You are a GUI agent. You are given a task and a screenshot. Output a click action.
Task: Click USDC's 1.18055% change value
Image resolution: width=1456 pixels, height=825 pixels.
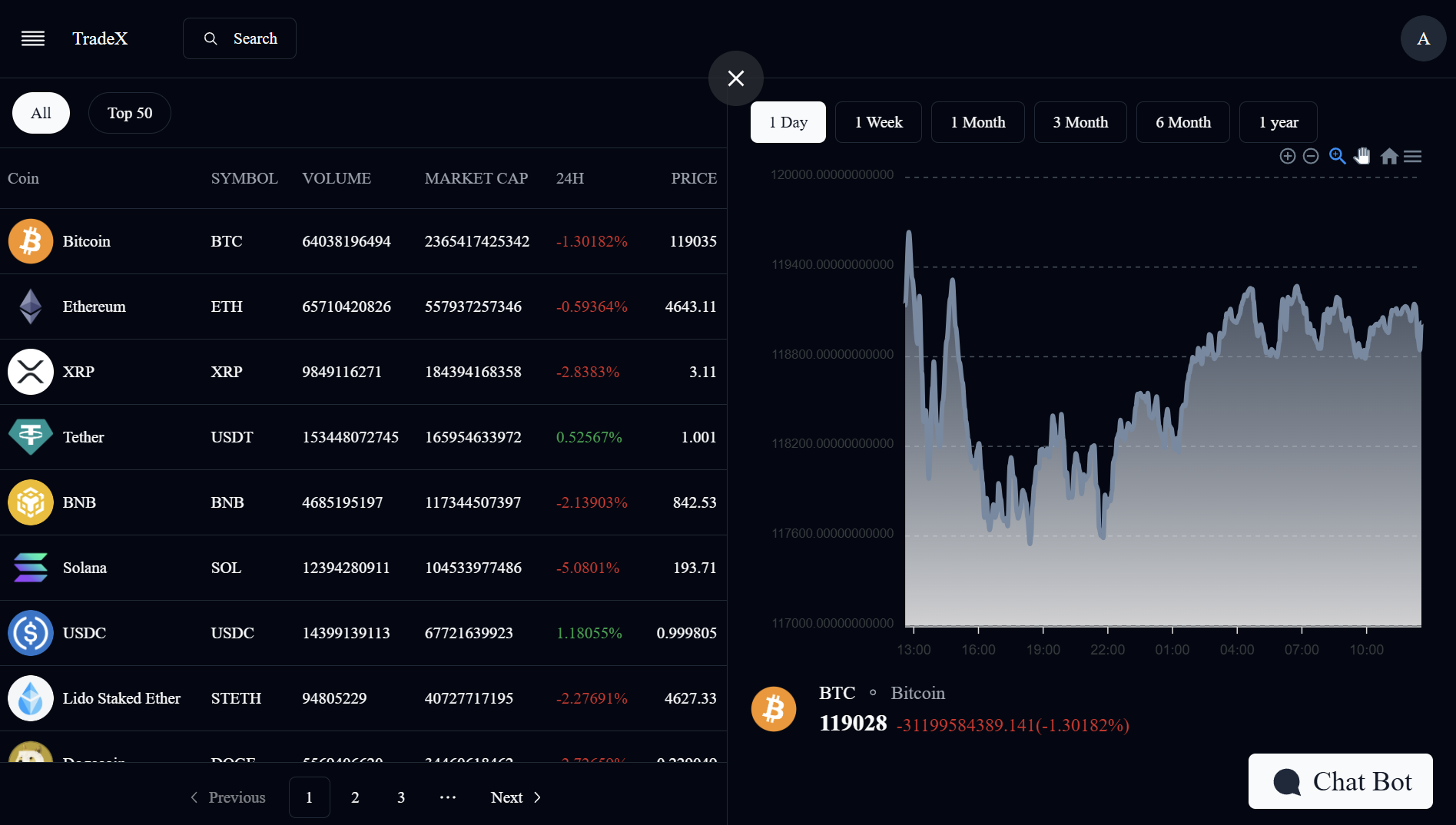pos(589,633)
